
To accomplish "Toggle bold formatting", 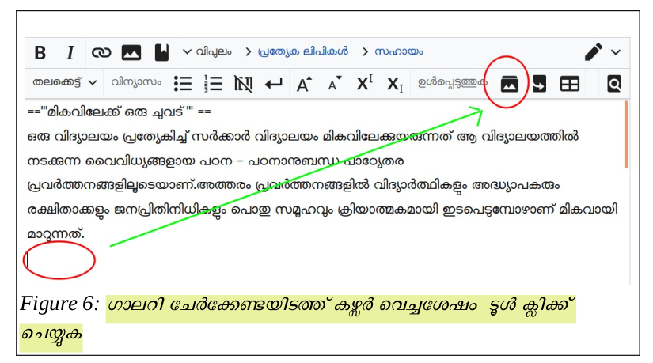I will pyautogui.click(x=40, y=53).
